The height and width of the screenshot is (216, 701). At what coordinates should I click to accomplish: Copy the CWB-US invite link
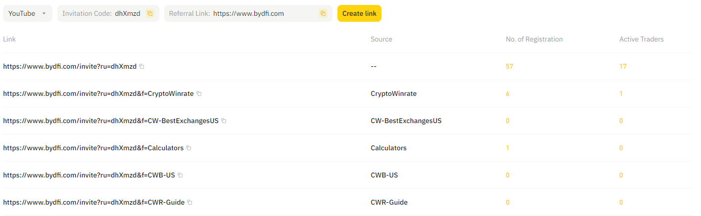click(180, 175)
